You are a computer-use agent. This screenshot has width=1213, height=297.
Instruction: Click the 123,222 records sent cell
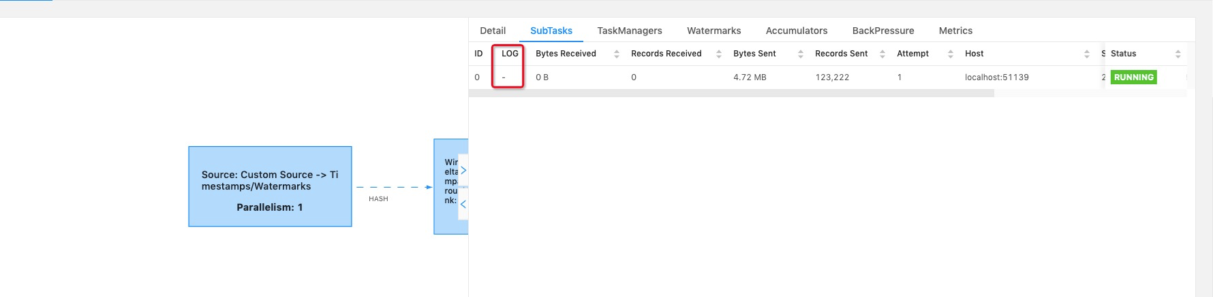(x=832, y=77)
